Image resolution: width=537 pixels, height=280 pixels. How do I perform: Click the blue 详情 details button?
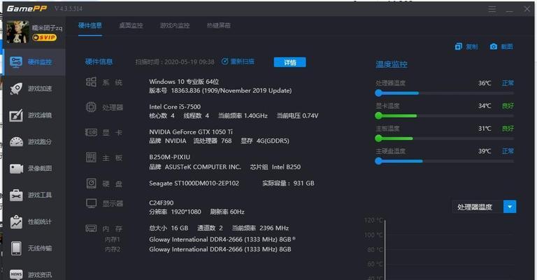289,62
